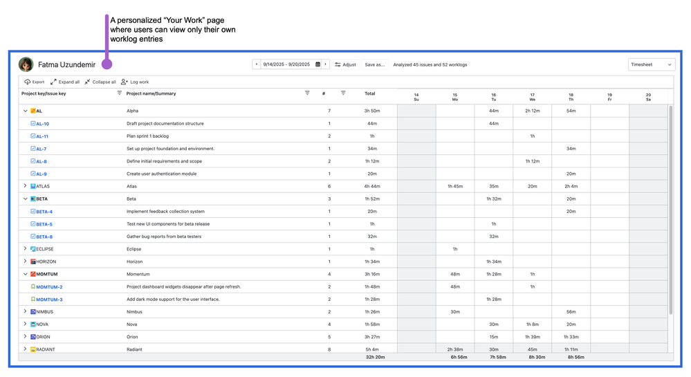Click the 1h 45m cell in the ATLAS row

tap(455, 186)
